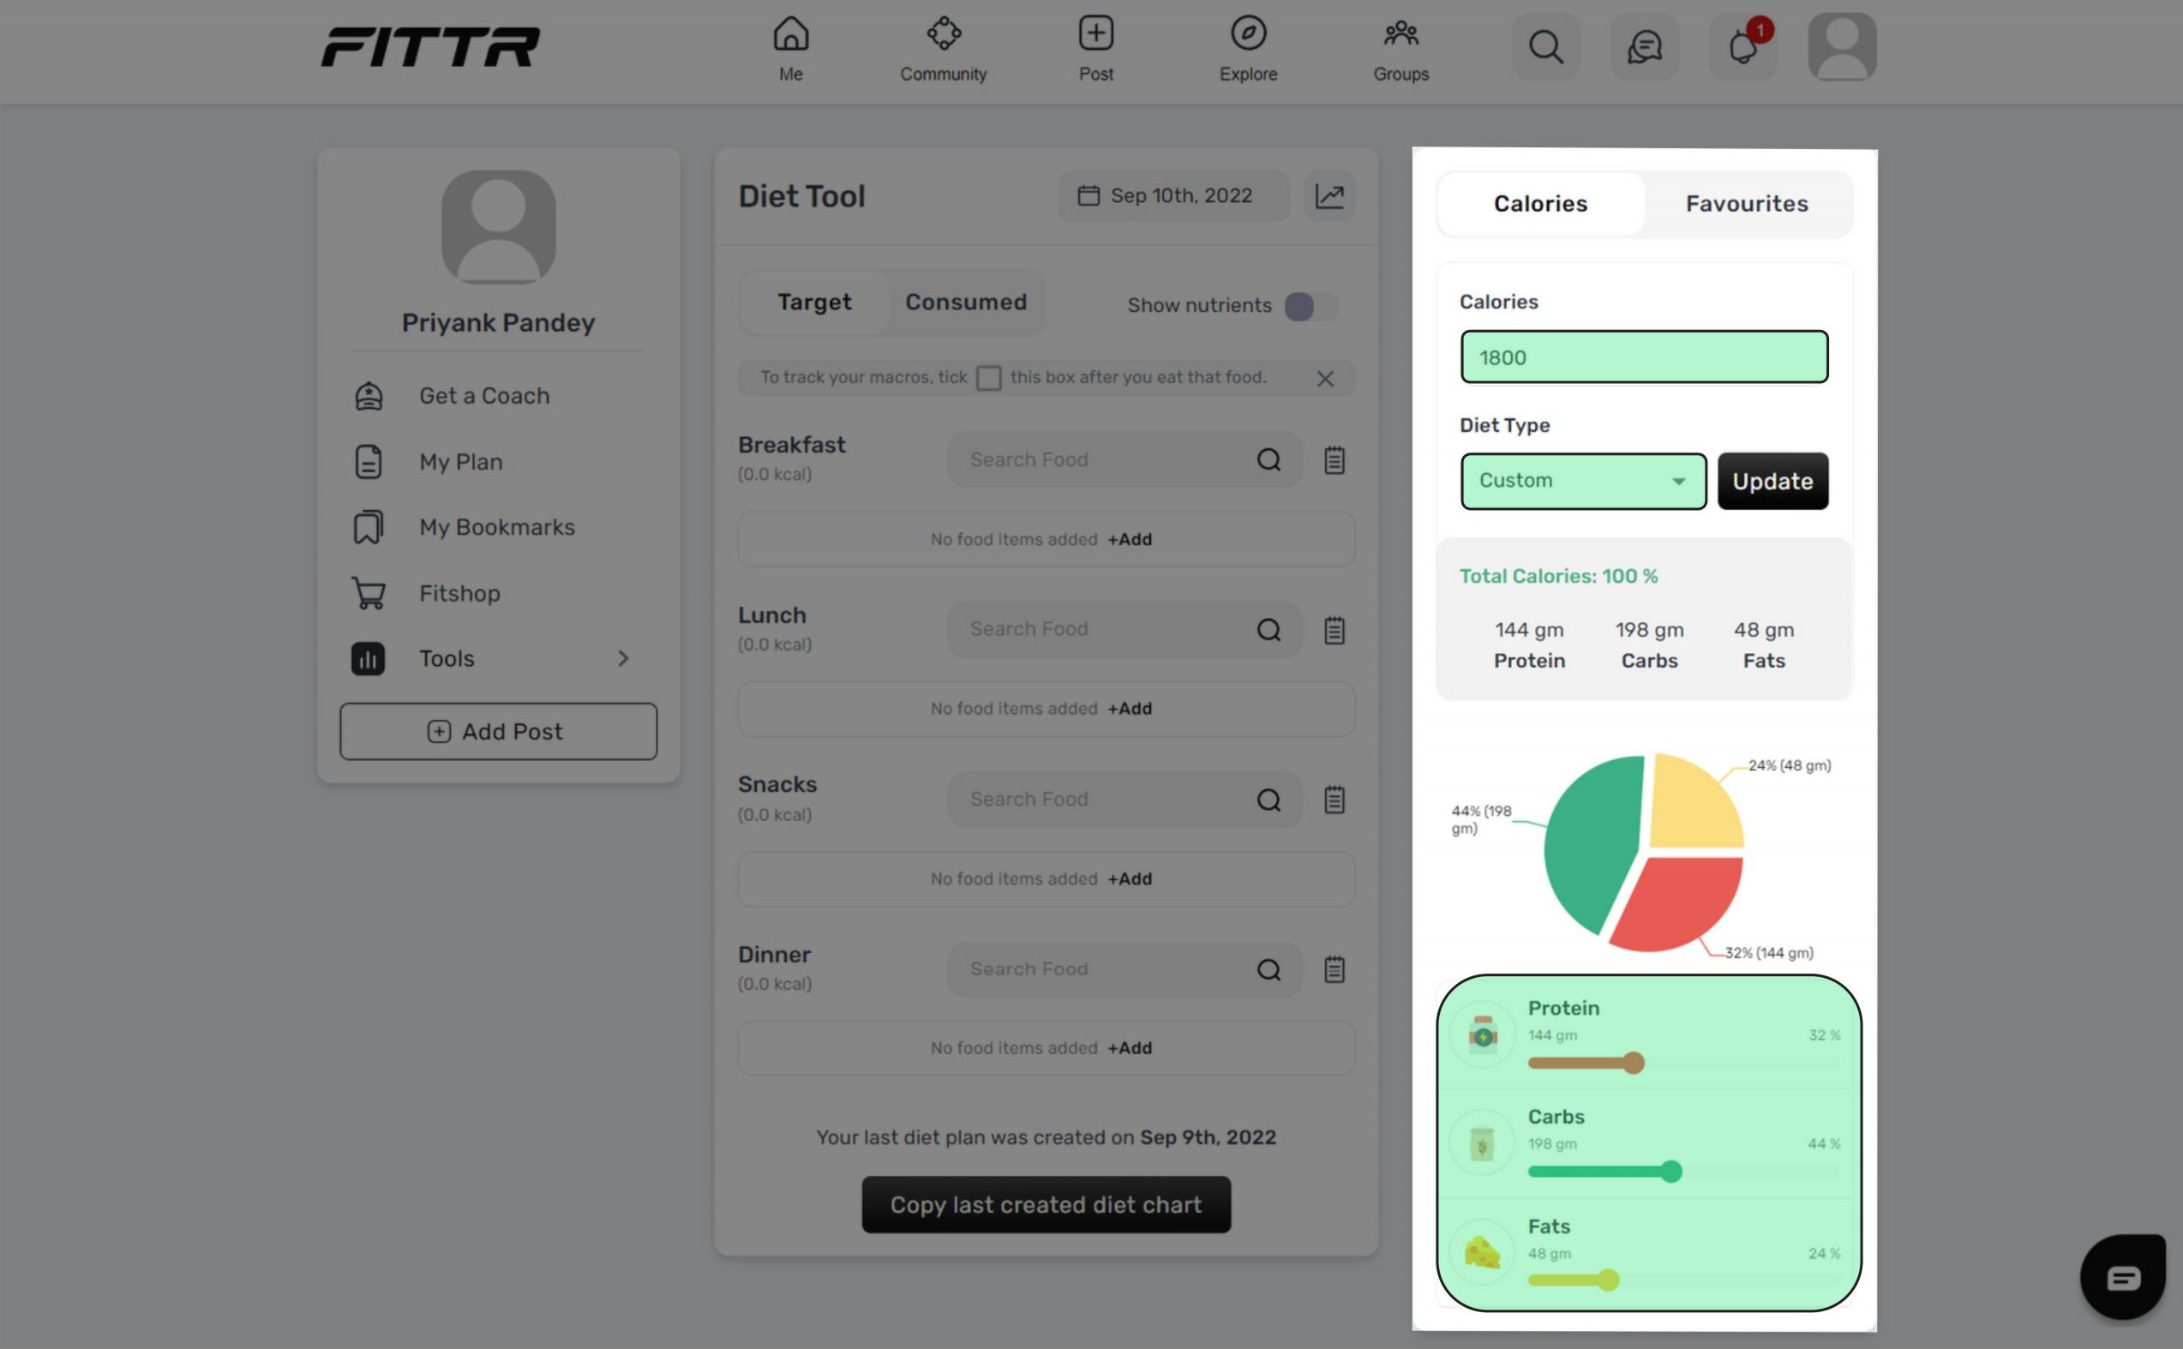2183x1349 pixels.
Task: Click +Add under Lunch
Action: [1130, 710]
